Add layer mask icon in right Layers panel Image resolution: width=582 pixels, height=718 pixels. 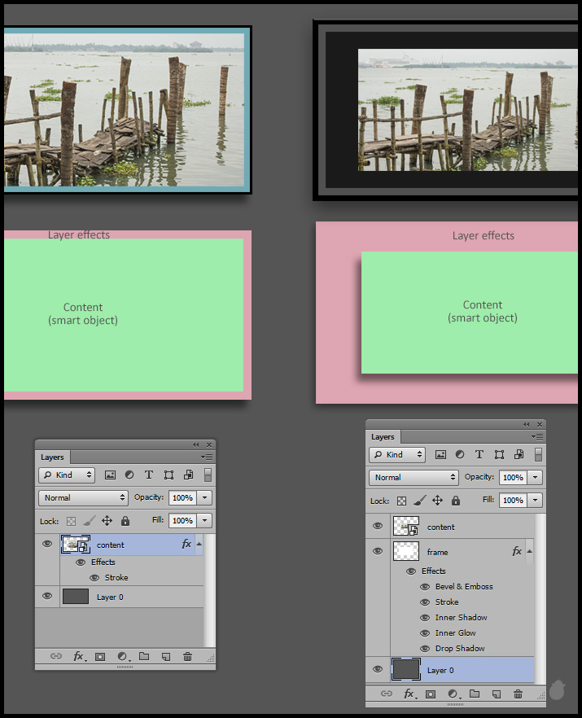tap(431, 694)
